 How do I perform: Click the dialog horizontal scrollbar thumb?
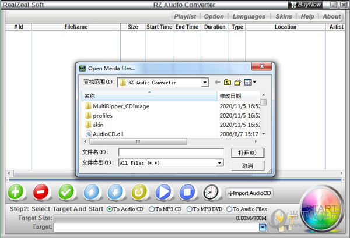pyautogui.click(x=138, y=141)
